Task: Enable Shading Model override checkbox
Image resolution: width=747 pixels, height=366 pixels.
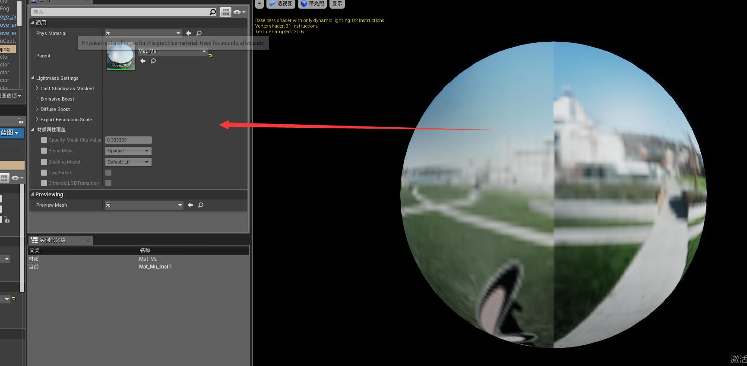Action: coord(44,162)
